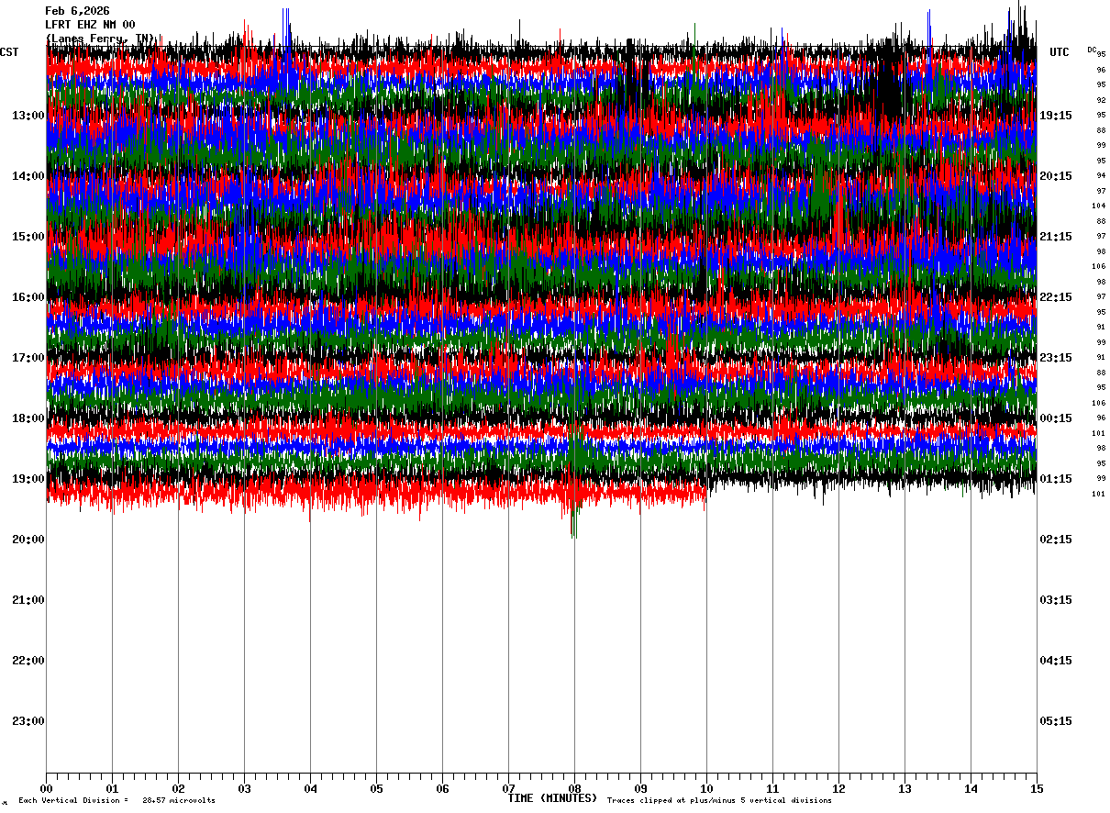
Task: Select the 23:00 CST time label
Action: (x=28, y=721)
